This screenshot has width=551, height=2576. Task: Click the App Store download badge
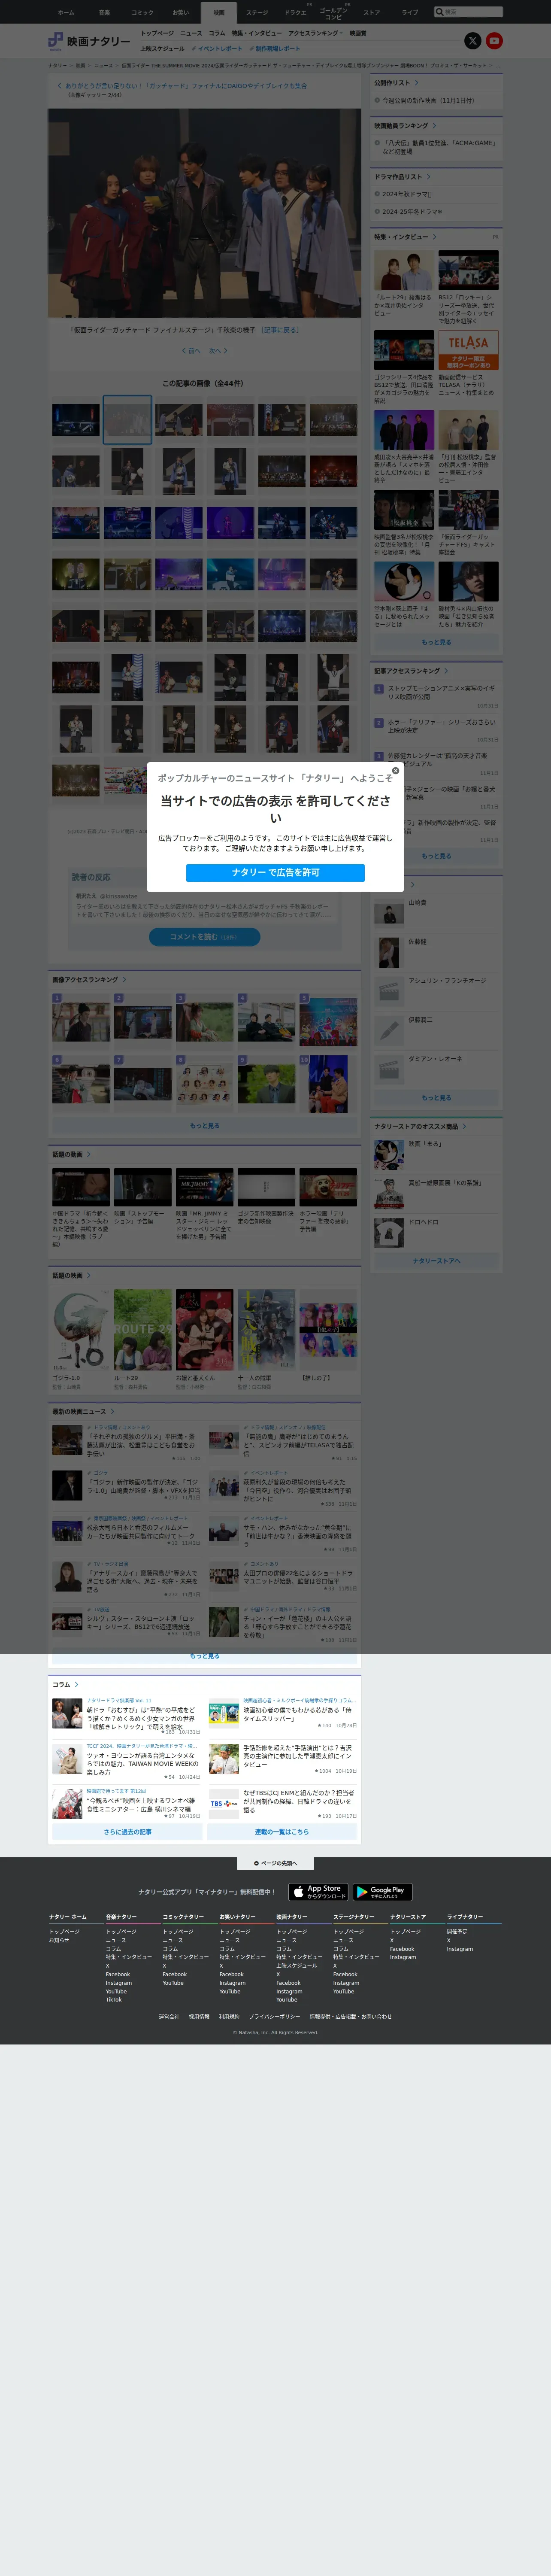click(318, 1892)
